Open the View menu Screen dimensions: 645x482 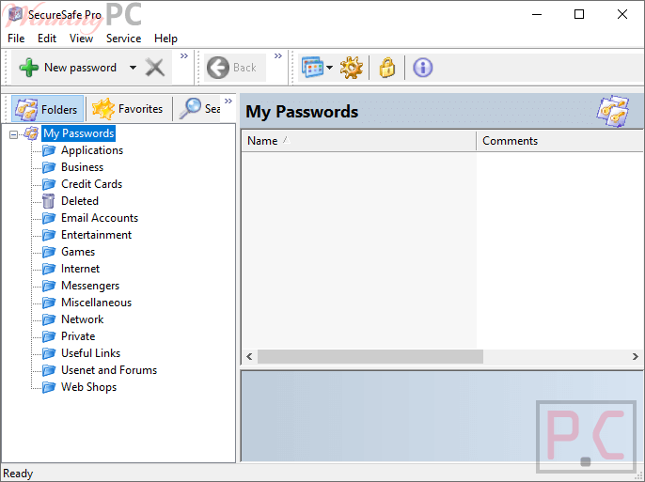pos(81,39)
